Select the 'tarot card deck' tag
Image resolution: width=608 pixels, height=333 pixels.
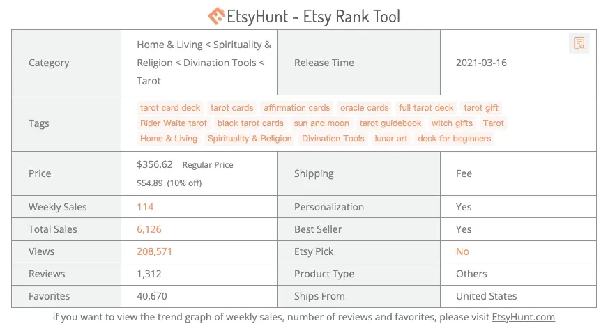click(x=170, y=108)
